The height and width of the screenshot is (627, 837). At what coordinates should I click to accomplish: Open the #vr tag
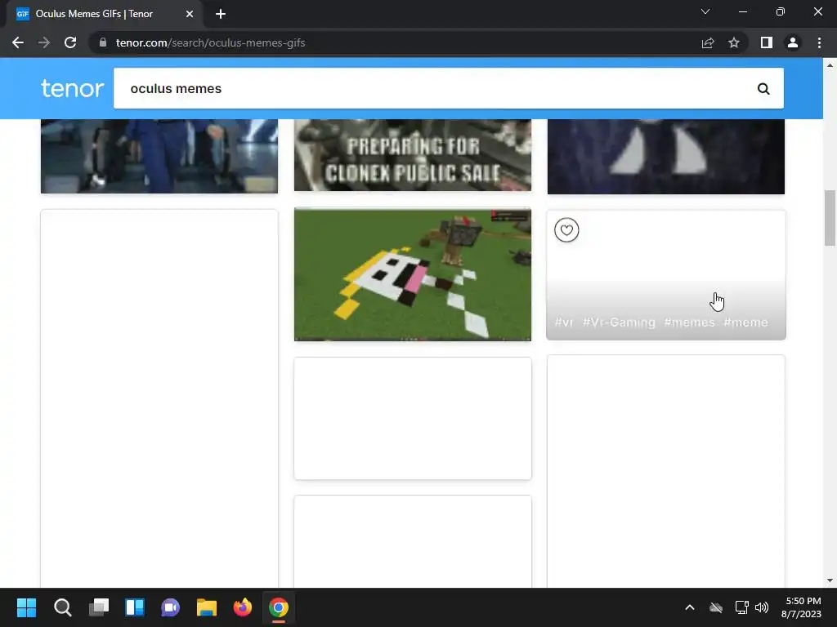[x=564, y=322]
